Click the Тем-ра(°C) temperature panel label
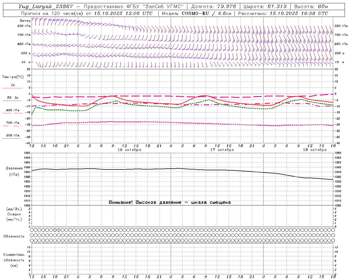 pyautogui.click(x=13, y=77)
